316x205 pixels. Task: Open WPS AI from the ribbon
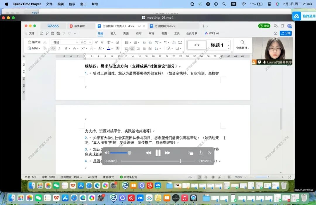212,33
